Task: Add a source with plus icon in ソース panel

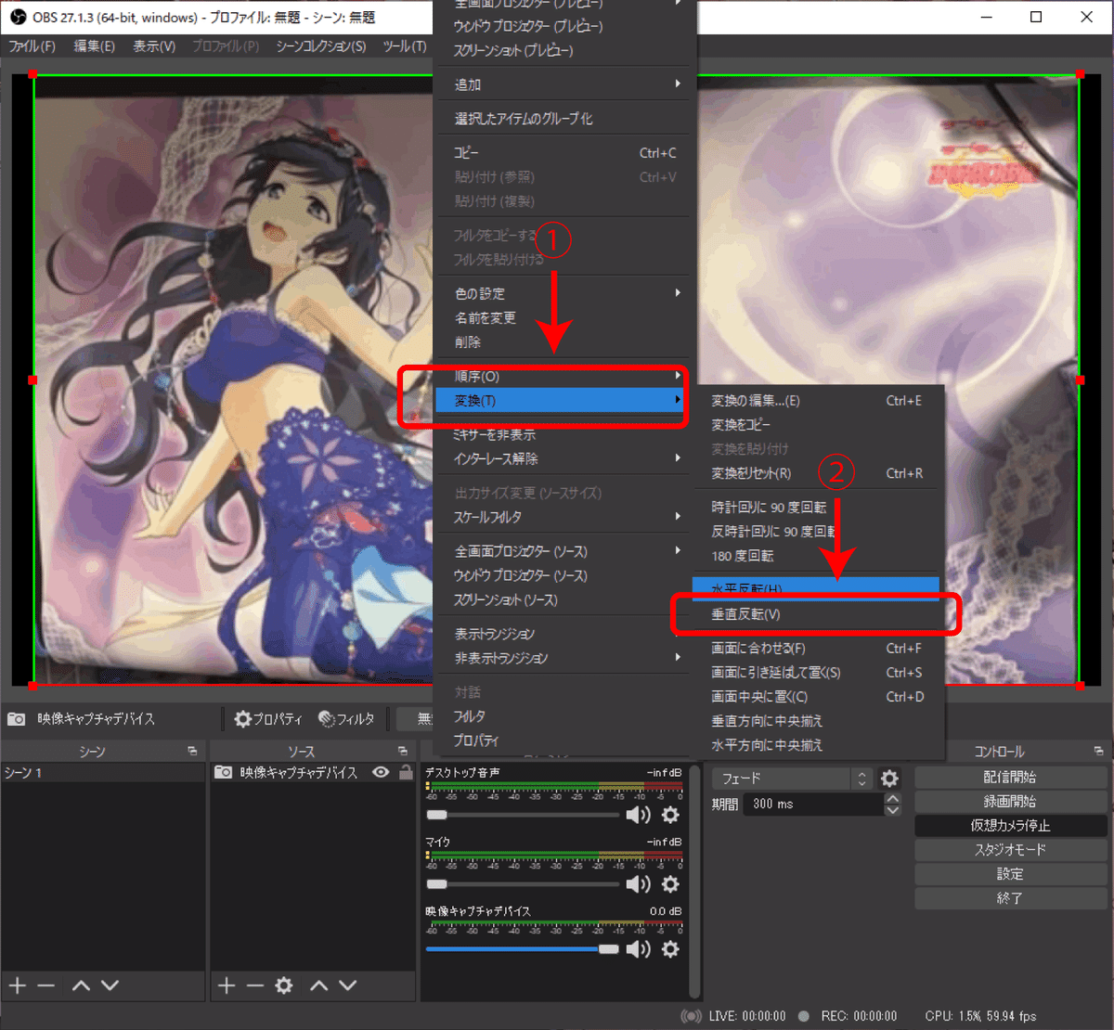Action: (227, 985)
